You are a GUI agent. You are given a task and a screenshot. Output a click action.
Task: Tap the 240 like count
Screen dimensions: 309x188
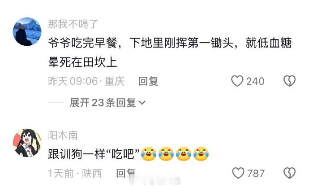pos(255,81)
